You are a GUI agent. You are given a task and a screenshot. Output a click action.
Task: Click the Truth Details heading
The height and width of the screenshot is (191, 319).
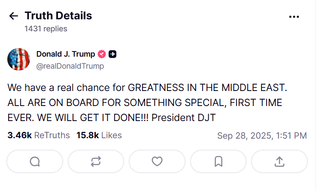58,16
